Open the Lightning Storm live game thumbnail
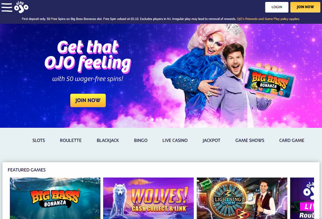 tap(242, 198)
